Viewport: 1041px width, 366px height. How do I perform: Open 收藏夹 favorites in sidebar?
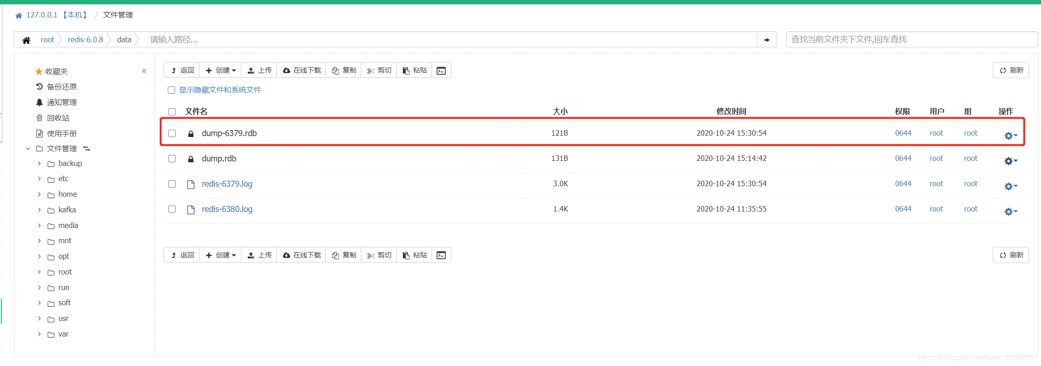coord(51,71)
